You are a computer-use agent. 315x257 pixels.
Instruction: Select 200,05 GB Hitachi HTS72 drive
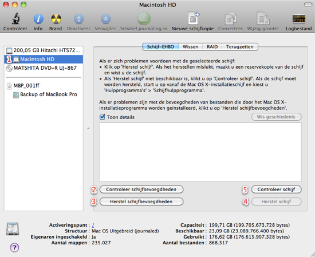pyautogui.click(x=44, y=50)
